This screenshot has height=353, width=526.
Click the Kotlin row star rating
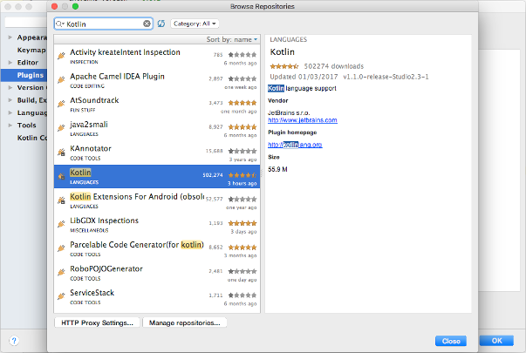tap(243, 175)
